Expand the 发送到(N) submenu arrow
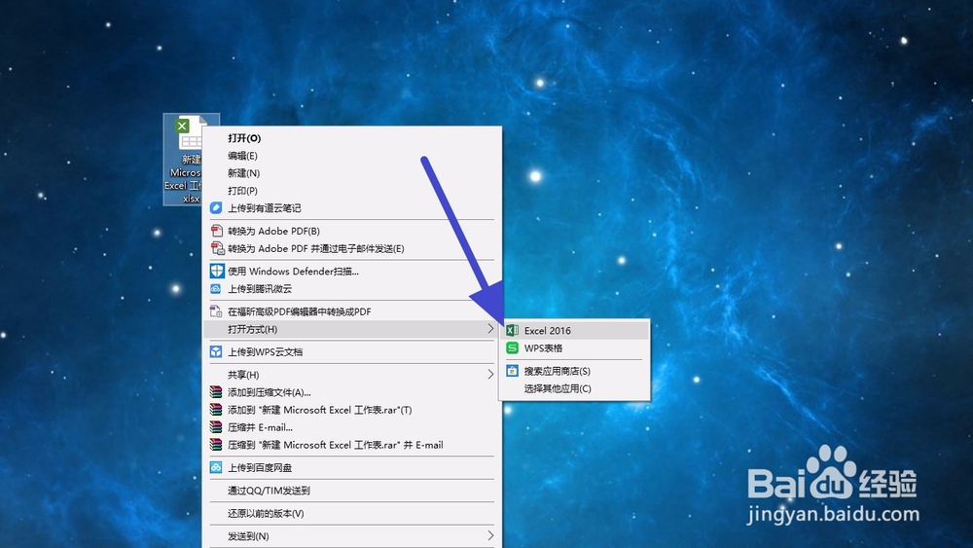 [x=490, y=535]
